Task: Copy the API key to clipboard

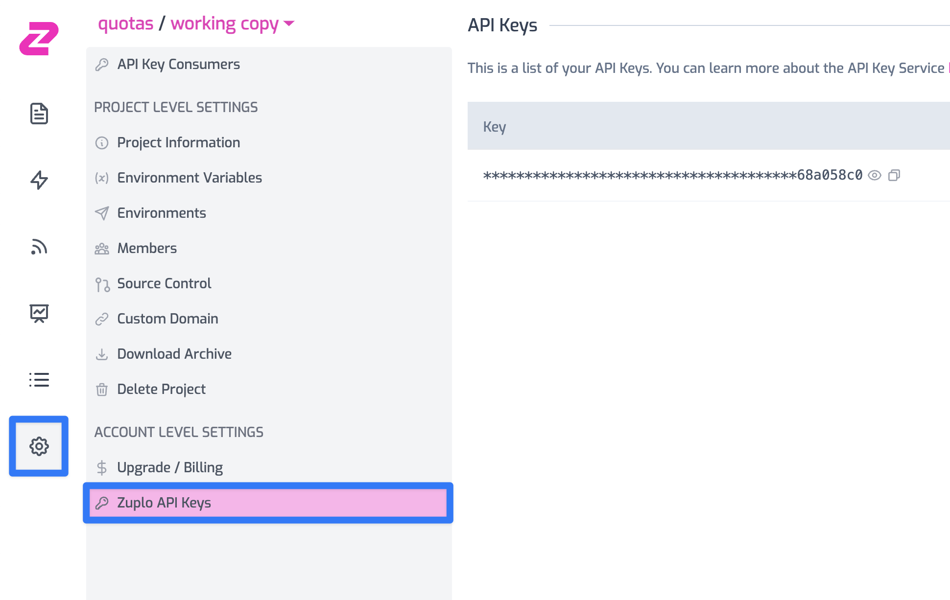Action: pyautogui.click(x=894, y=175)
